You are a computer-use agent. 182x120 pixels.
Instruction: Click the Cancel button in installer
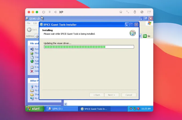coord(129,95)
